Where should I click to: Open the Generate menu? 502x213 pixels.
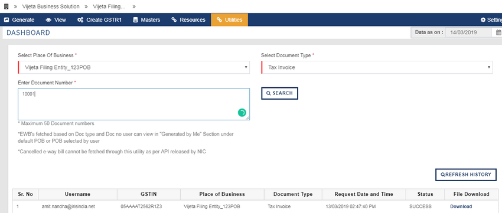(x=19, y=20)
